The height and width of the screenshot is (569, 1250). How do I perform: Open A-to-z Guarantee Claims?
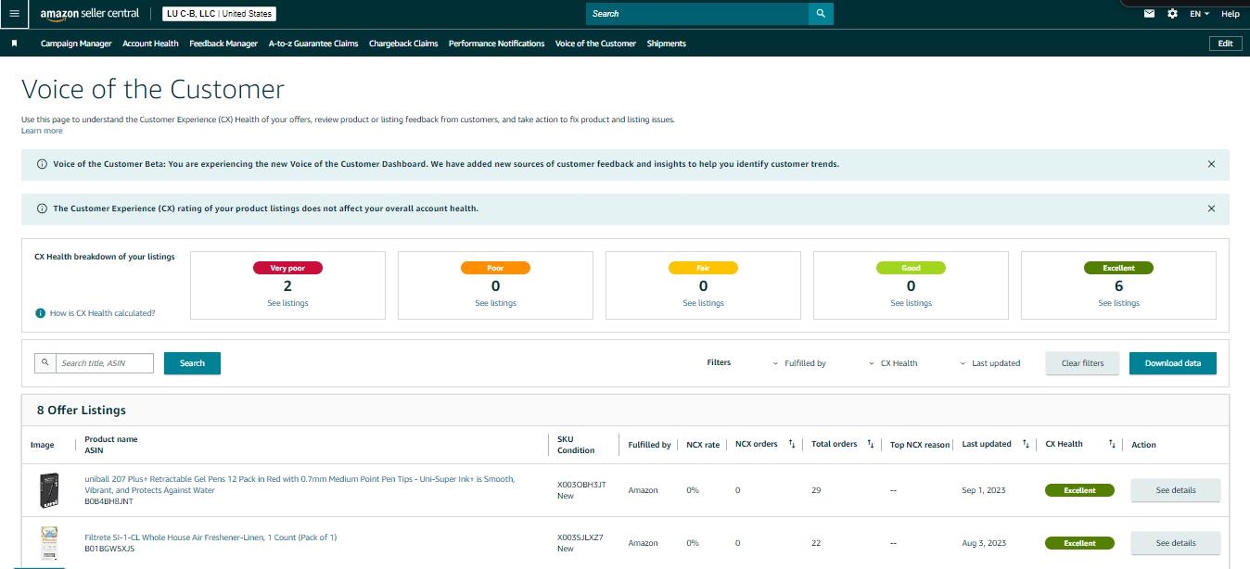coord(313,44)
